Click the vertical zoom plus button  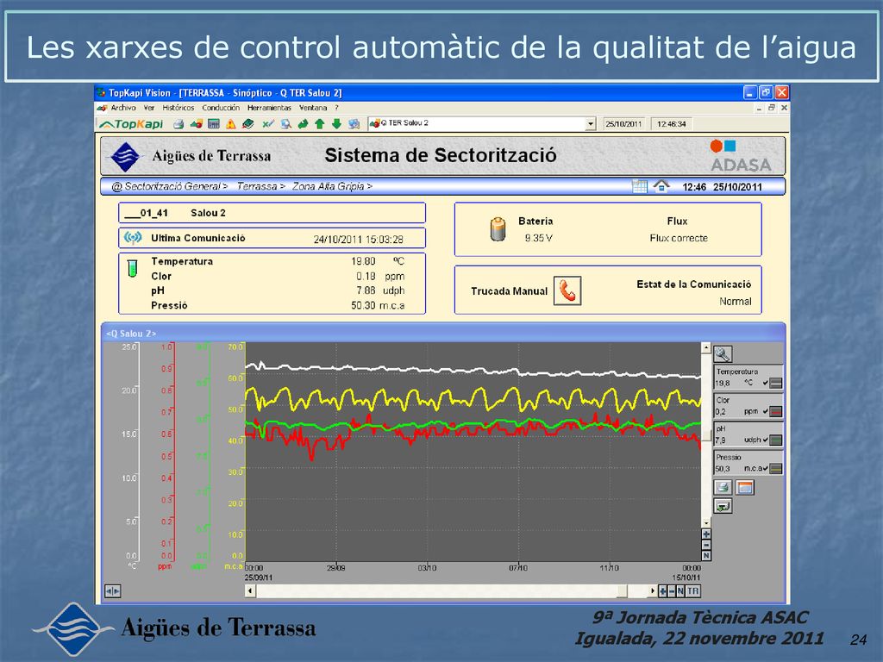click(706, 534)
